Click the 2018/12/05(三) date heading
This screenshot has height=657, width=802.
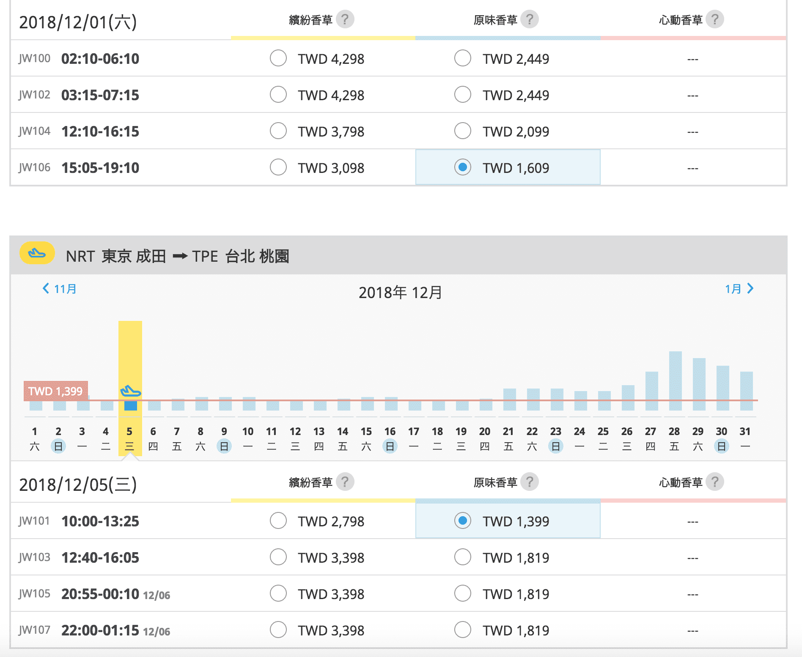pyautogui.click(x=78, y=485)
